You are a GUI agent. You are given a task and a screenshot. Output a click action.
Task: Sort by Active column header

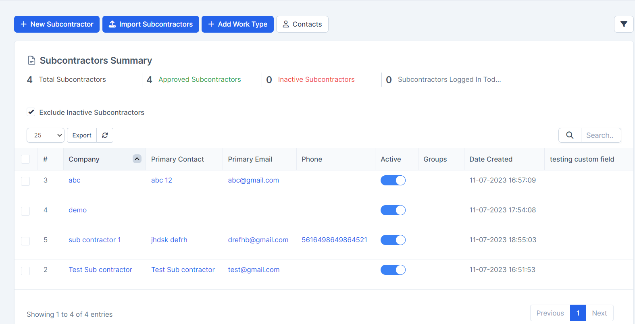[397, 159]
